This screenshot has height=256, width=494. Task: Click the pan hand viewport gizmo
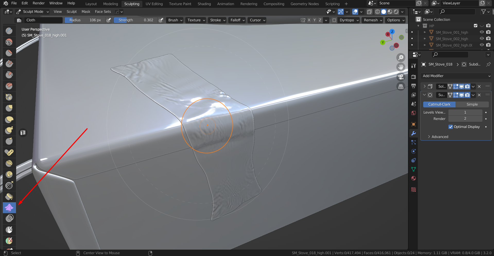401,67
